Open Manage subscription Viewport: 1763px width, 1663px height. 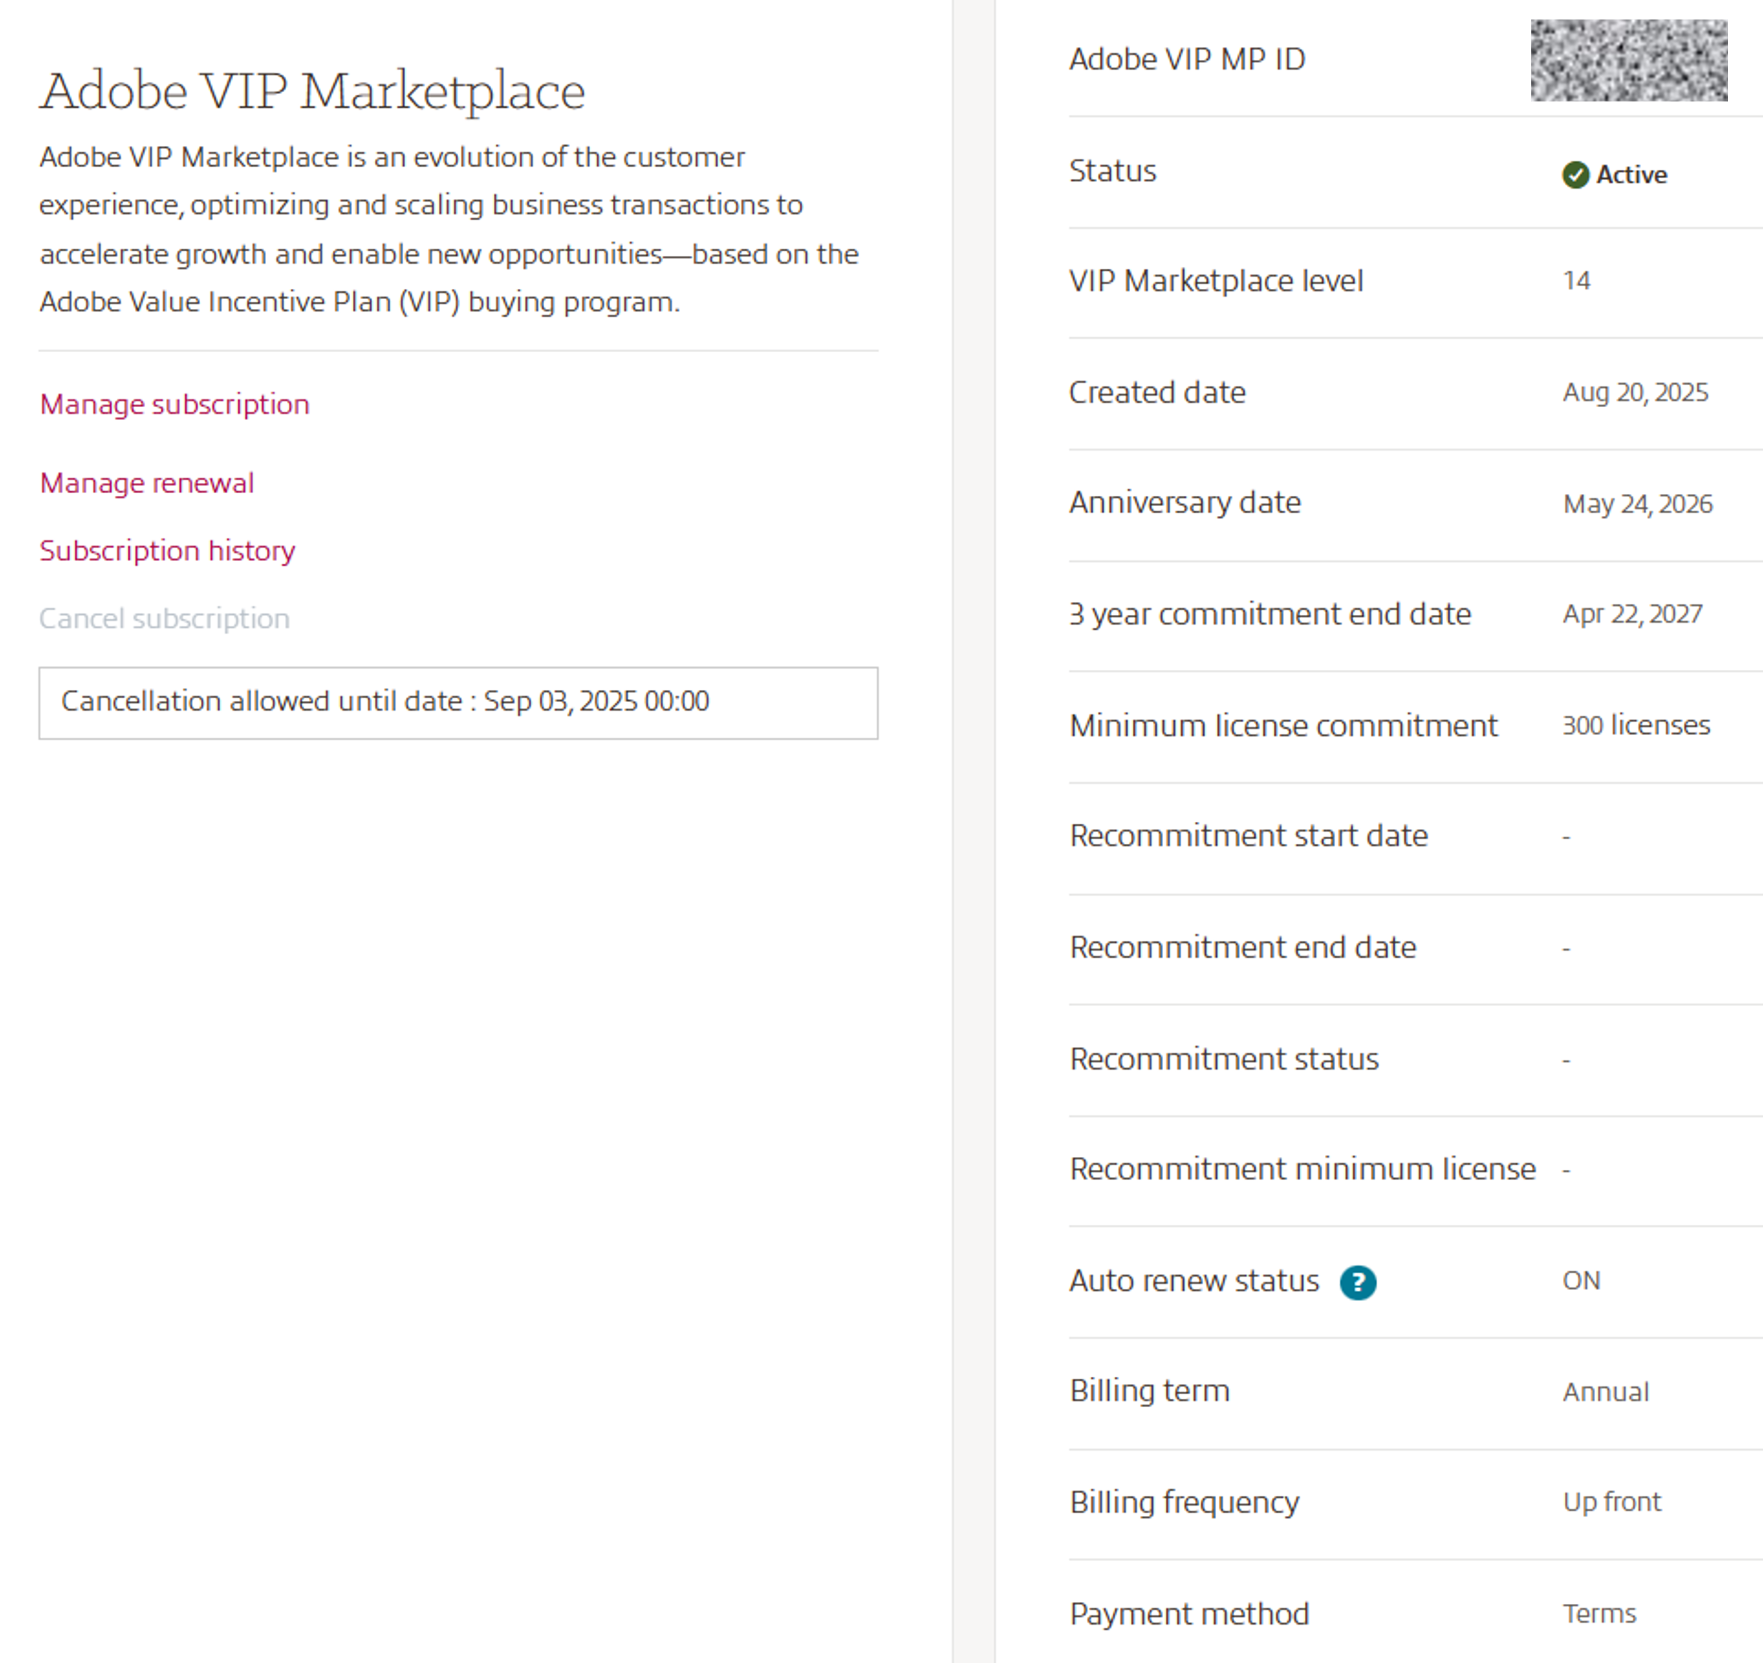coord(174,404)
